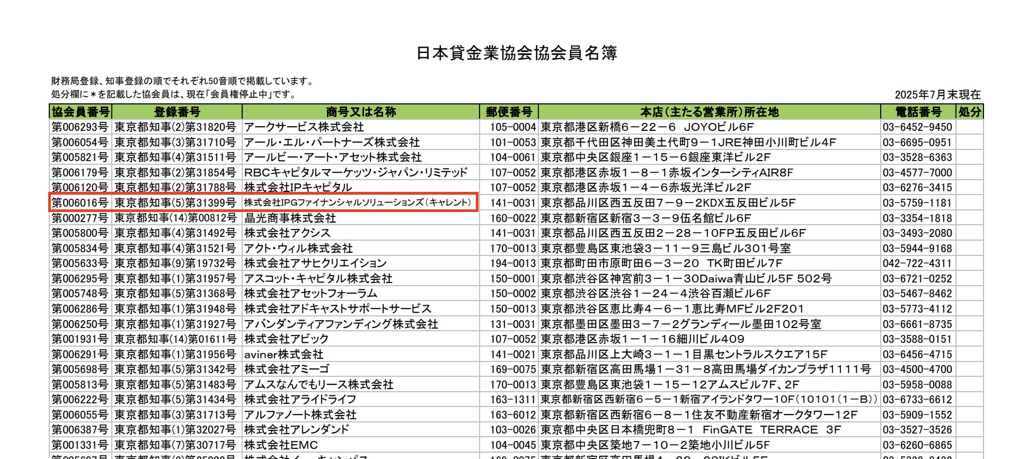
Task: Click the title 日本貸金業協会協会員名簿
Action: click(517, 53)
